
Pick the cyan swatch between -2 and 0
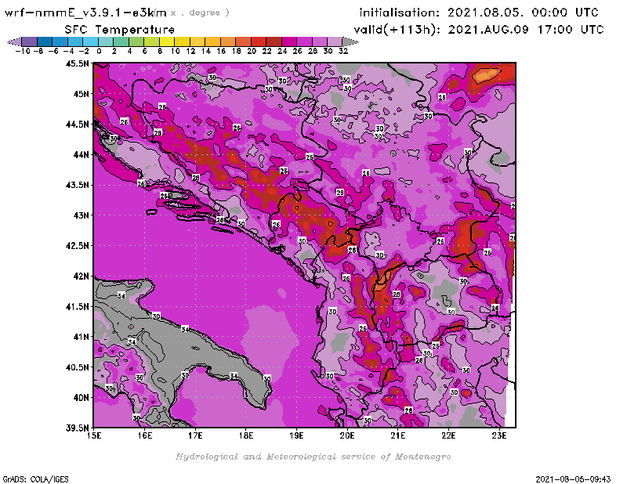point(90,42)
